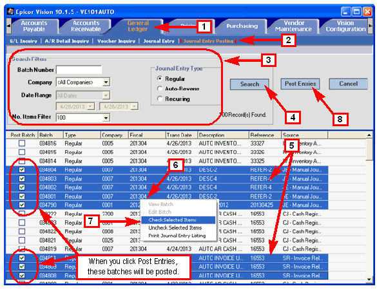
Task: Select batch 034819 row text
Action: click(x=48, y=249)
